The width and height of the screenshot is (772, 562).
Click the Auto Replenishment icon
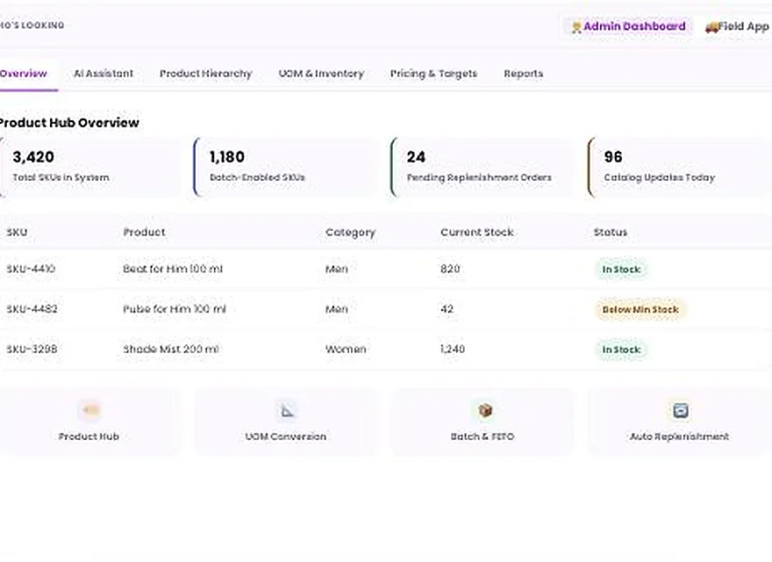tap(681, 410)
